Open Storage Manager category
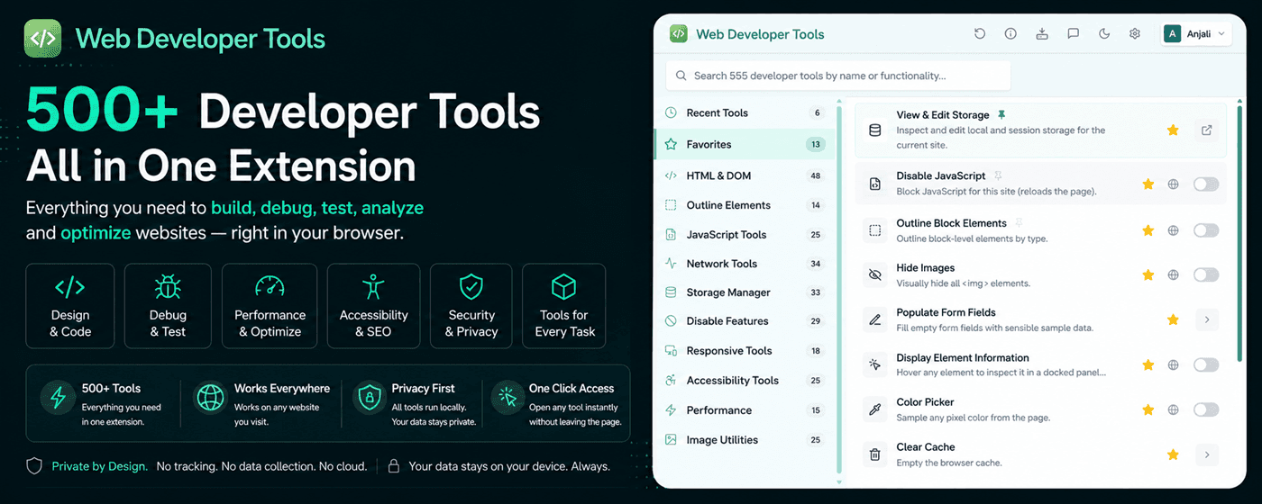Viewport: 1262px width, 504px height. click(x=745, y=292)
